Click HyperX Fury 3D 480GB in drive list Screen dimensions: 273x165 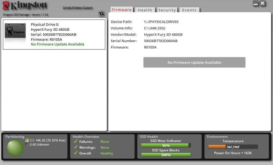(50, 30)
